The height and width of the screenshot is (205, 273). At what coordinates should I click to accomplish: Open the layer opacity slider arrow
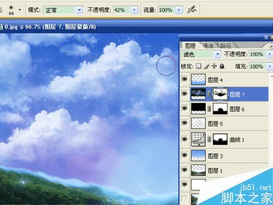point(270,54)
